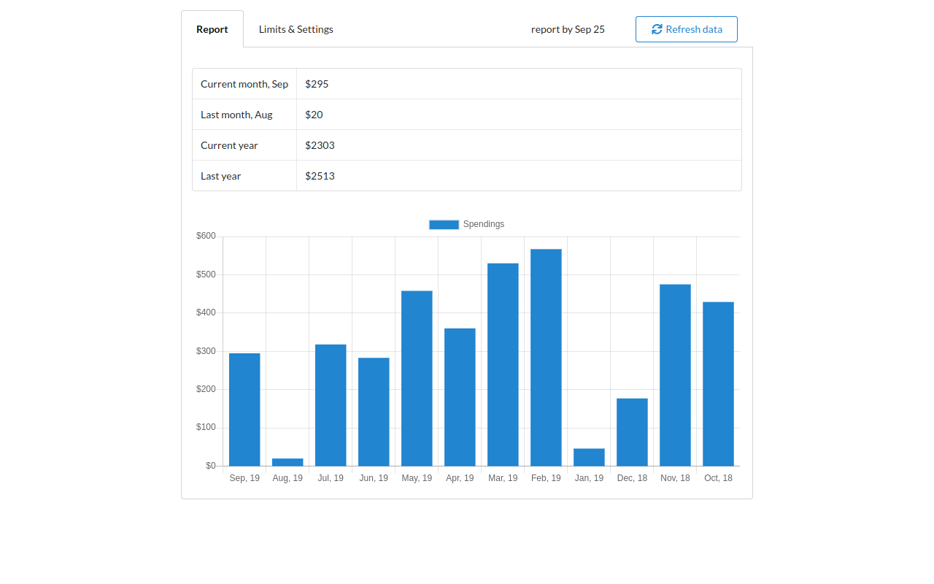The image size is (934, 584).
Task: Click the short Jan, 19 bar
Action: point(589,457)
